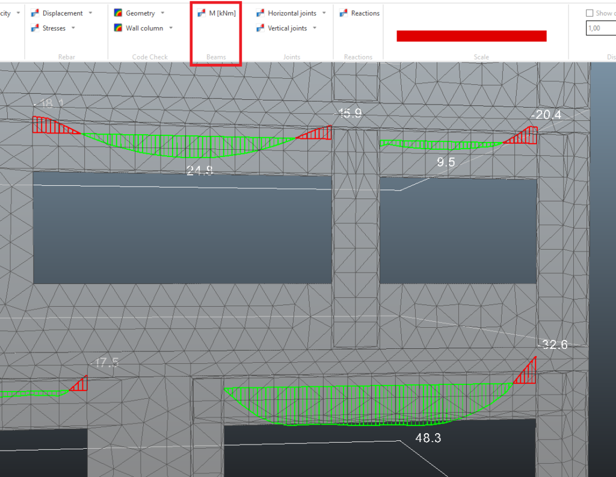
Task: Click the Reactions button label
Action: click(x=365, y=13)
